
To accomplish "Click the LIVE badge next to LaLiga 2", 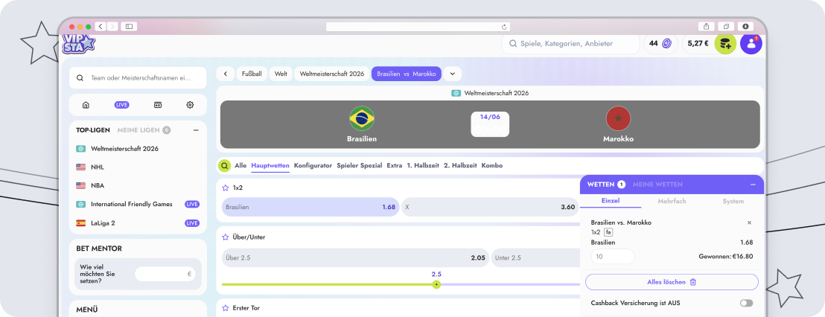I will pos(192,223).
